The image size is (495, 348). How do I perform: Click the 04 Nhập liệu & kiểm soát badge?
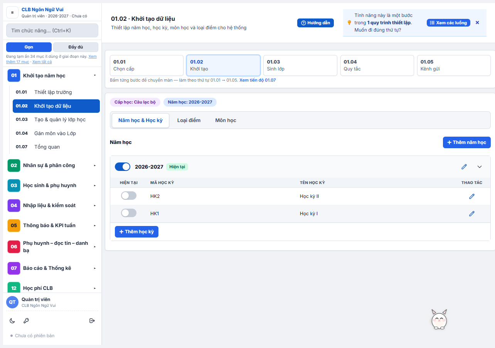pyautogui.click(x=14, y=206)
